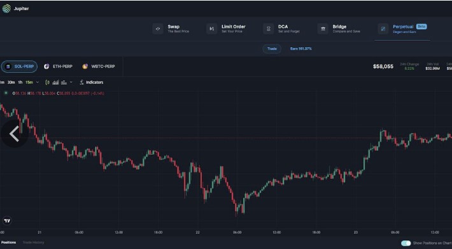Open the Indicators function icon
This screenshot has height=249, width=452.
(81, 82)
